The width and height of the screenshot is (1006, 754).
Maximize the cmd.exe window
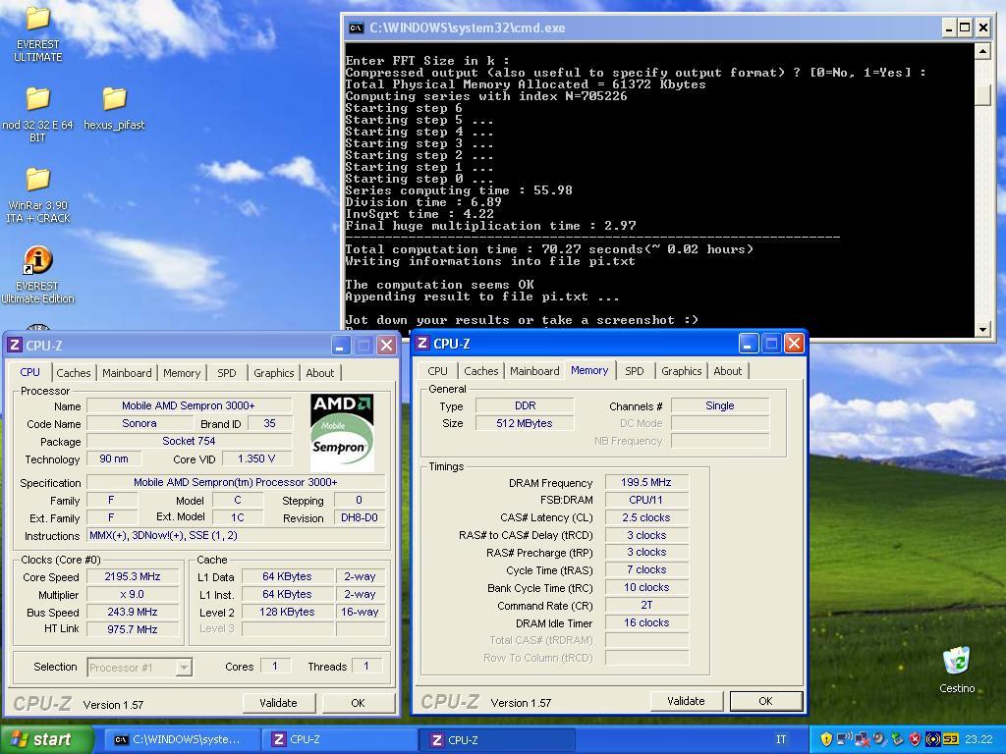pos(965,27)
